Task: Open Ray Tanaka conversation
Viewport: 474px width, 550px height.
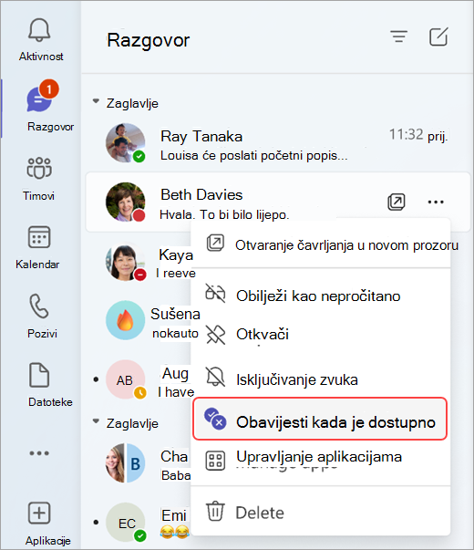Action: (x=278, y=144)
